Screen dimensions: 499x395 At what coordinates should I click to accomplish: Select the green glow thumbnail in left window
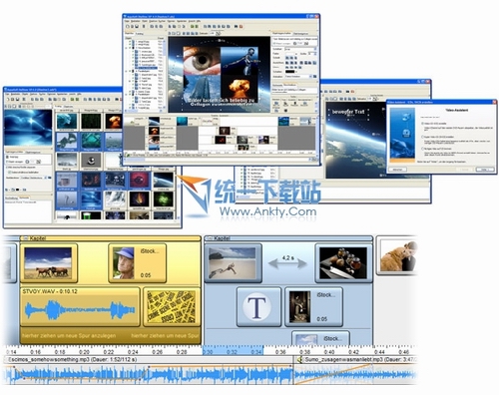(163, 199)
